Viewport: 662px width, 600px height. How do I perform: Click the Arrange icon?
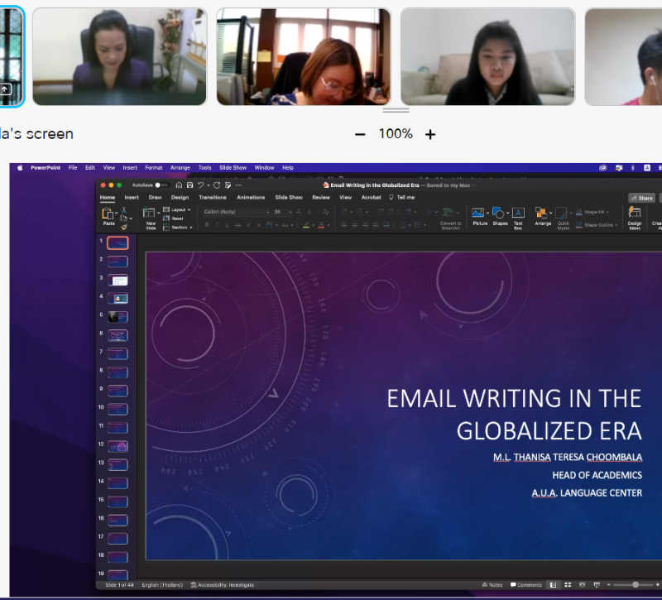coord(541,213)
